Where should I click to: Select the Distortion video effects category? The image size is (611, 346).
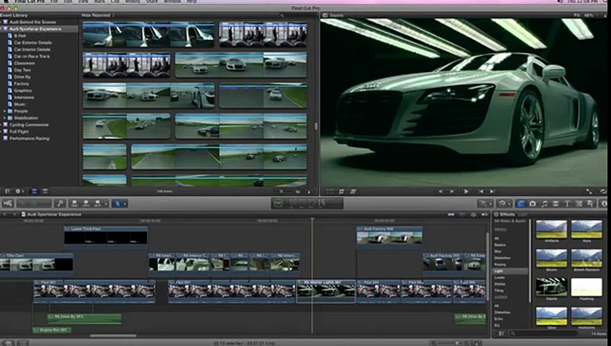click(502, 258)
